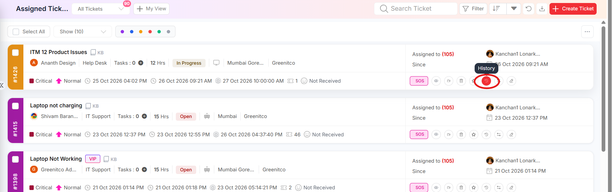Select the green color dot filter
The width and height of the screenshot is (612, 192).
click(159, 32)
